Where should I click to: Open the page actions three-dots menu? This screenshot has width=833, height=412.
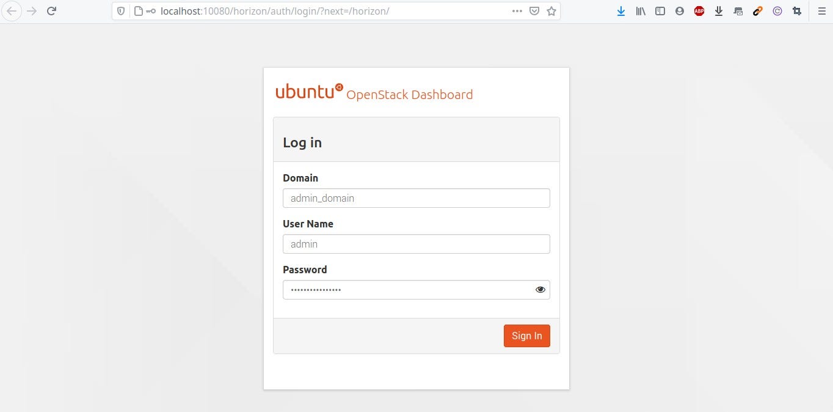click(517, 11)
